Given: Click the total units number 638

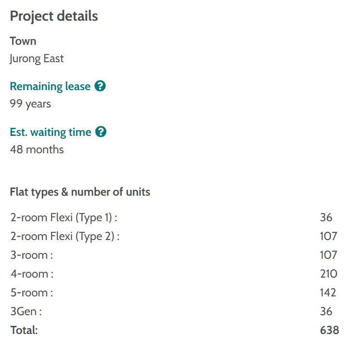Looking at the screenshot, I should tap(329, 330).
